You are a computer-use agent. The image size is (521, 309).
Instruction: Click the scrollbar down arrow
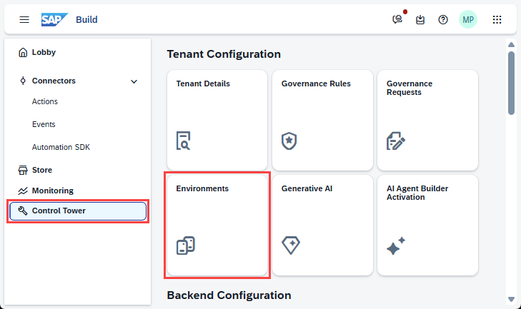[512, 299]
